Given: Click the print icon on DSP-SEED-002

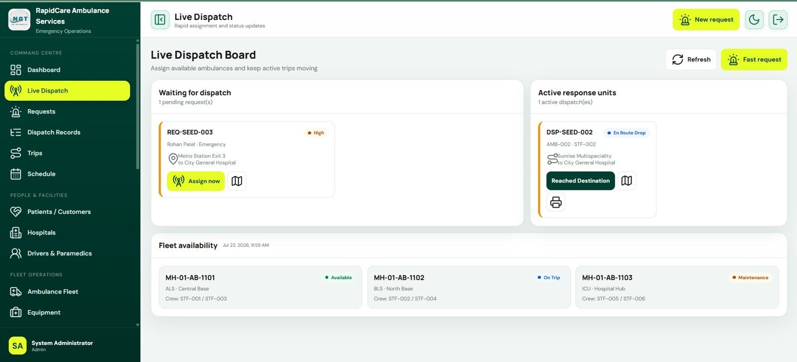Looking at the screenshot, I should 556,202.
